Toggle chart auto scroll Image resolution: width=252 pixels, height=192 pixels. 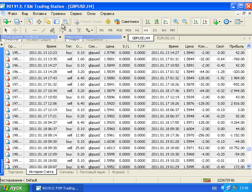196,22
